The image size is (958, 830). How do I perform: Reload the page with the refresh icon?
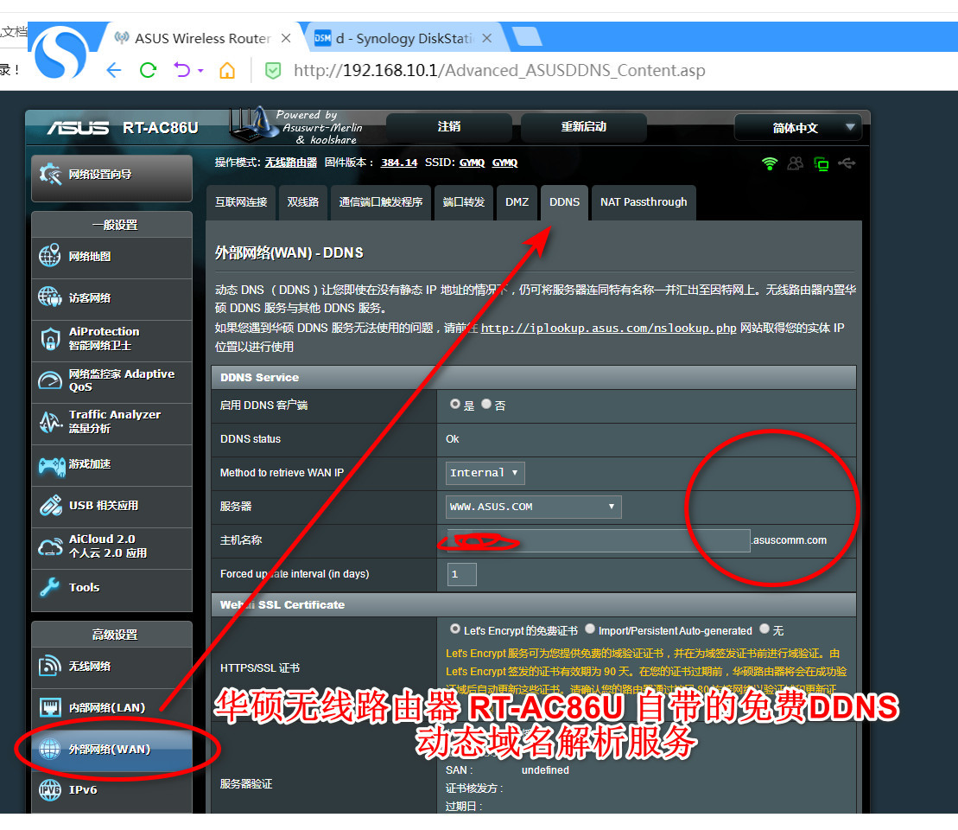[x=148, y=70]
